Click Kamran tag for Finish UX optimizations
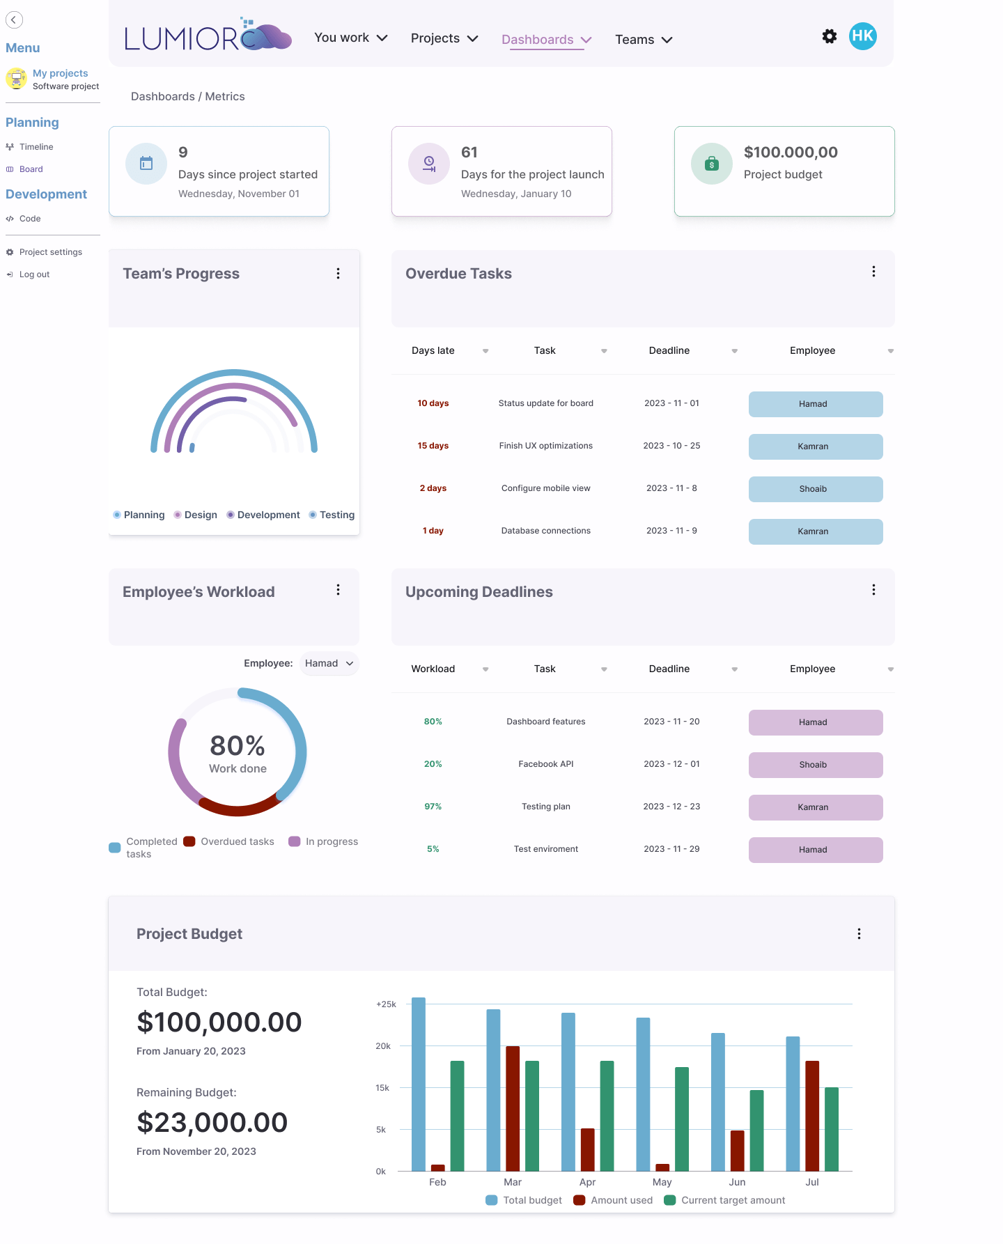 pyautogui.click(x=815, y=446)
